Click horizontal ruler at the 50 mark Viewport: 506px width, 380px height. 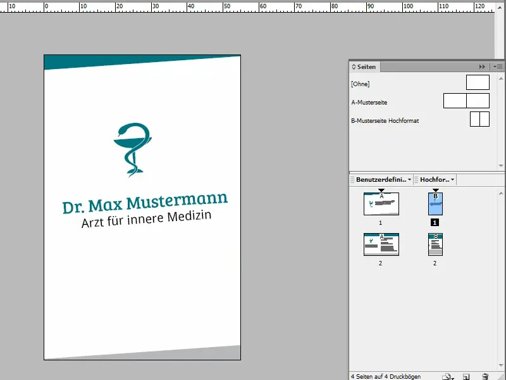coord(227,6)
